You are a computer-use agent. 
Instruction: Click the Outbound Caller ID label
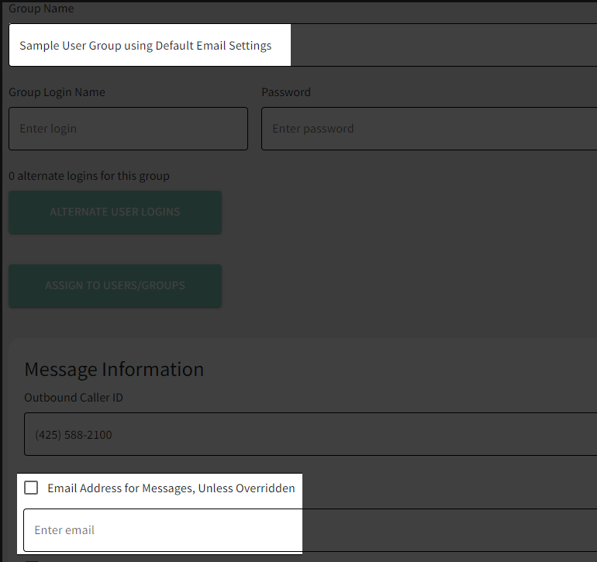74,398
